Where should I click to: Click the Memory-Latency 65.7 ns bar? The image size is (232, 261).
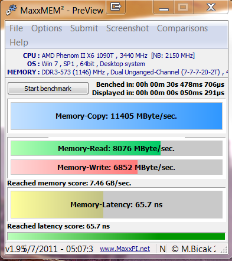[x=116, y=204]
